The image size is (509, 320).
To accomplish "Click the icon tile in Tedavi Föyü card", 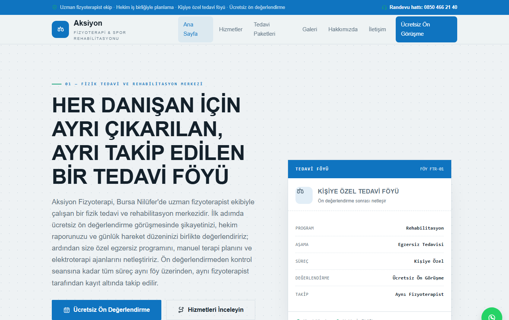I will tap(304, 195).
